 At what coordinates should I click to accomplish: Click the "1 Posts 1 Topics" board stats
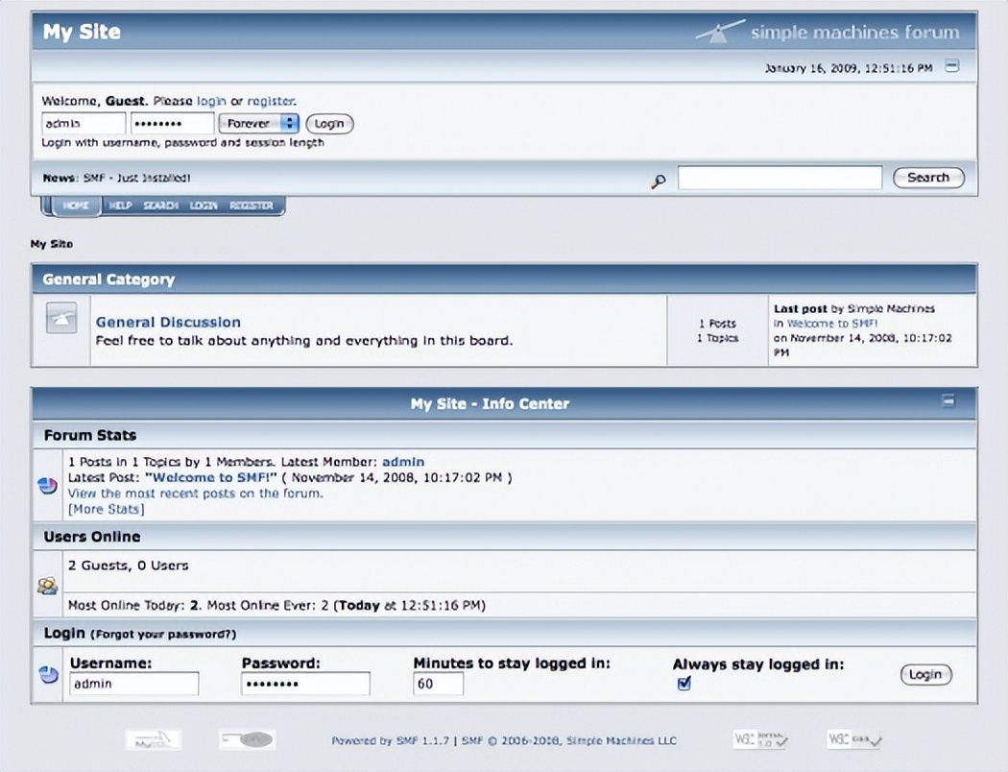coord(717,330)
